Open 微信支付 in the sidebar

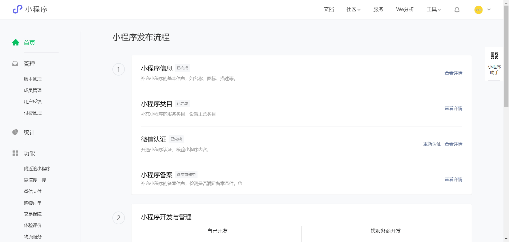tap(33, 191)
